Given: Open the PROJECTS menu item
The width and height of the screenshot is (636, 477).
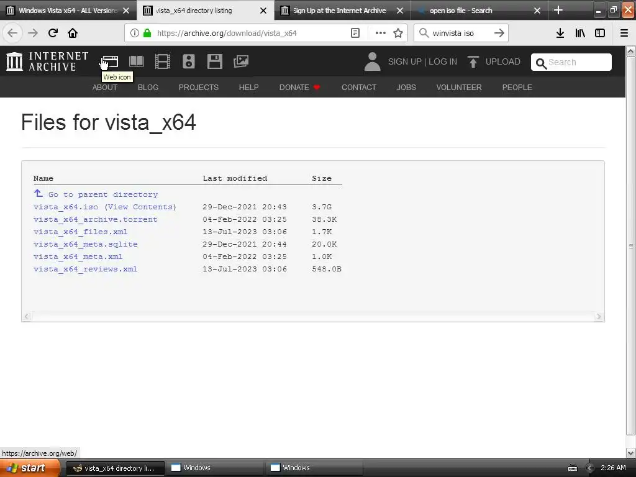Looking at the screenshot, I should [x=198, y=87].
